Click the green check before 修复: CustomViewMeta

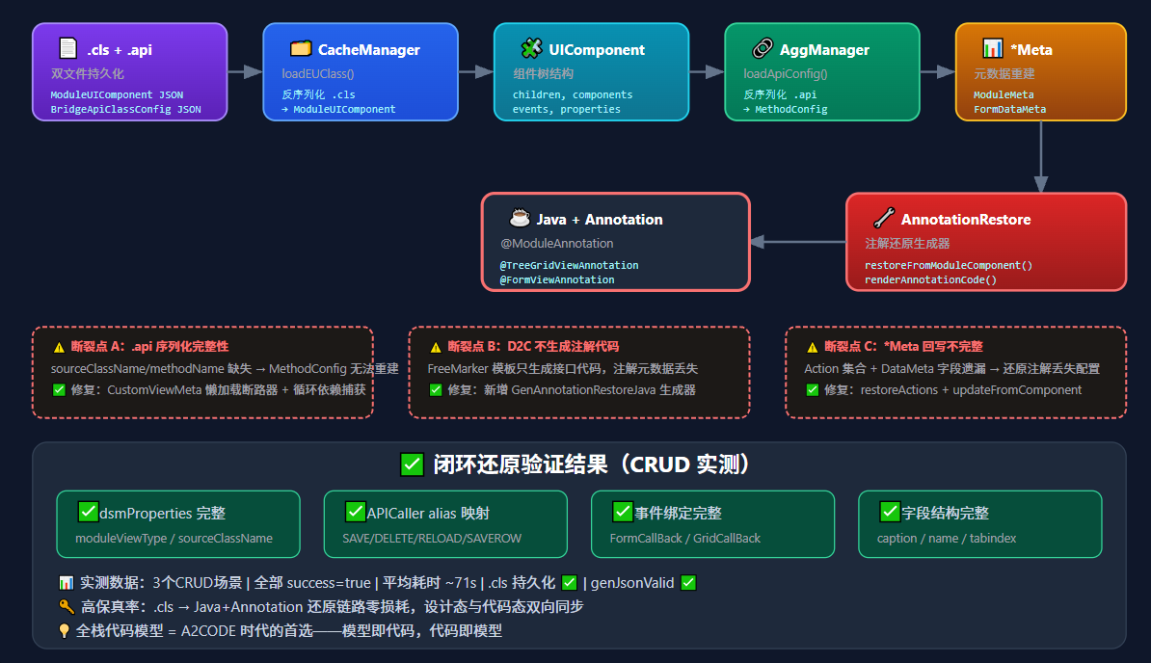(59, 389)
